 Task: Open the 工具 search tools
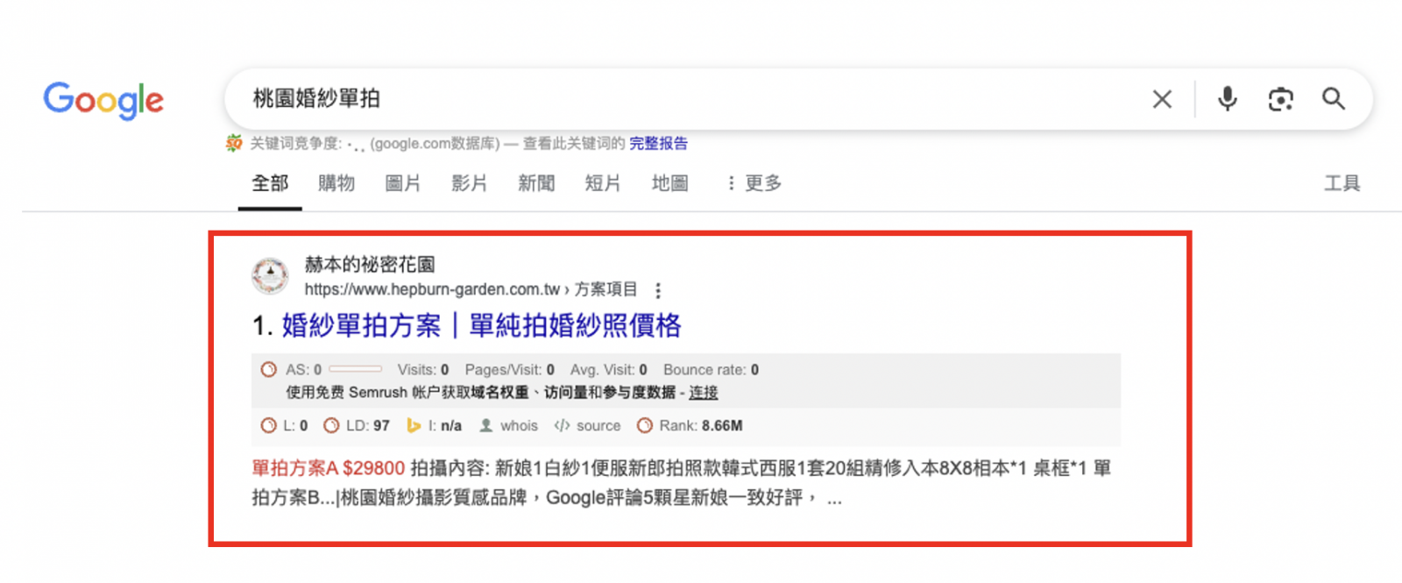click(1342, 183)
